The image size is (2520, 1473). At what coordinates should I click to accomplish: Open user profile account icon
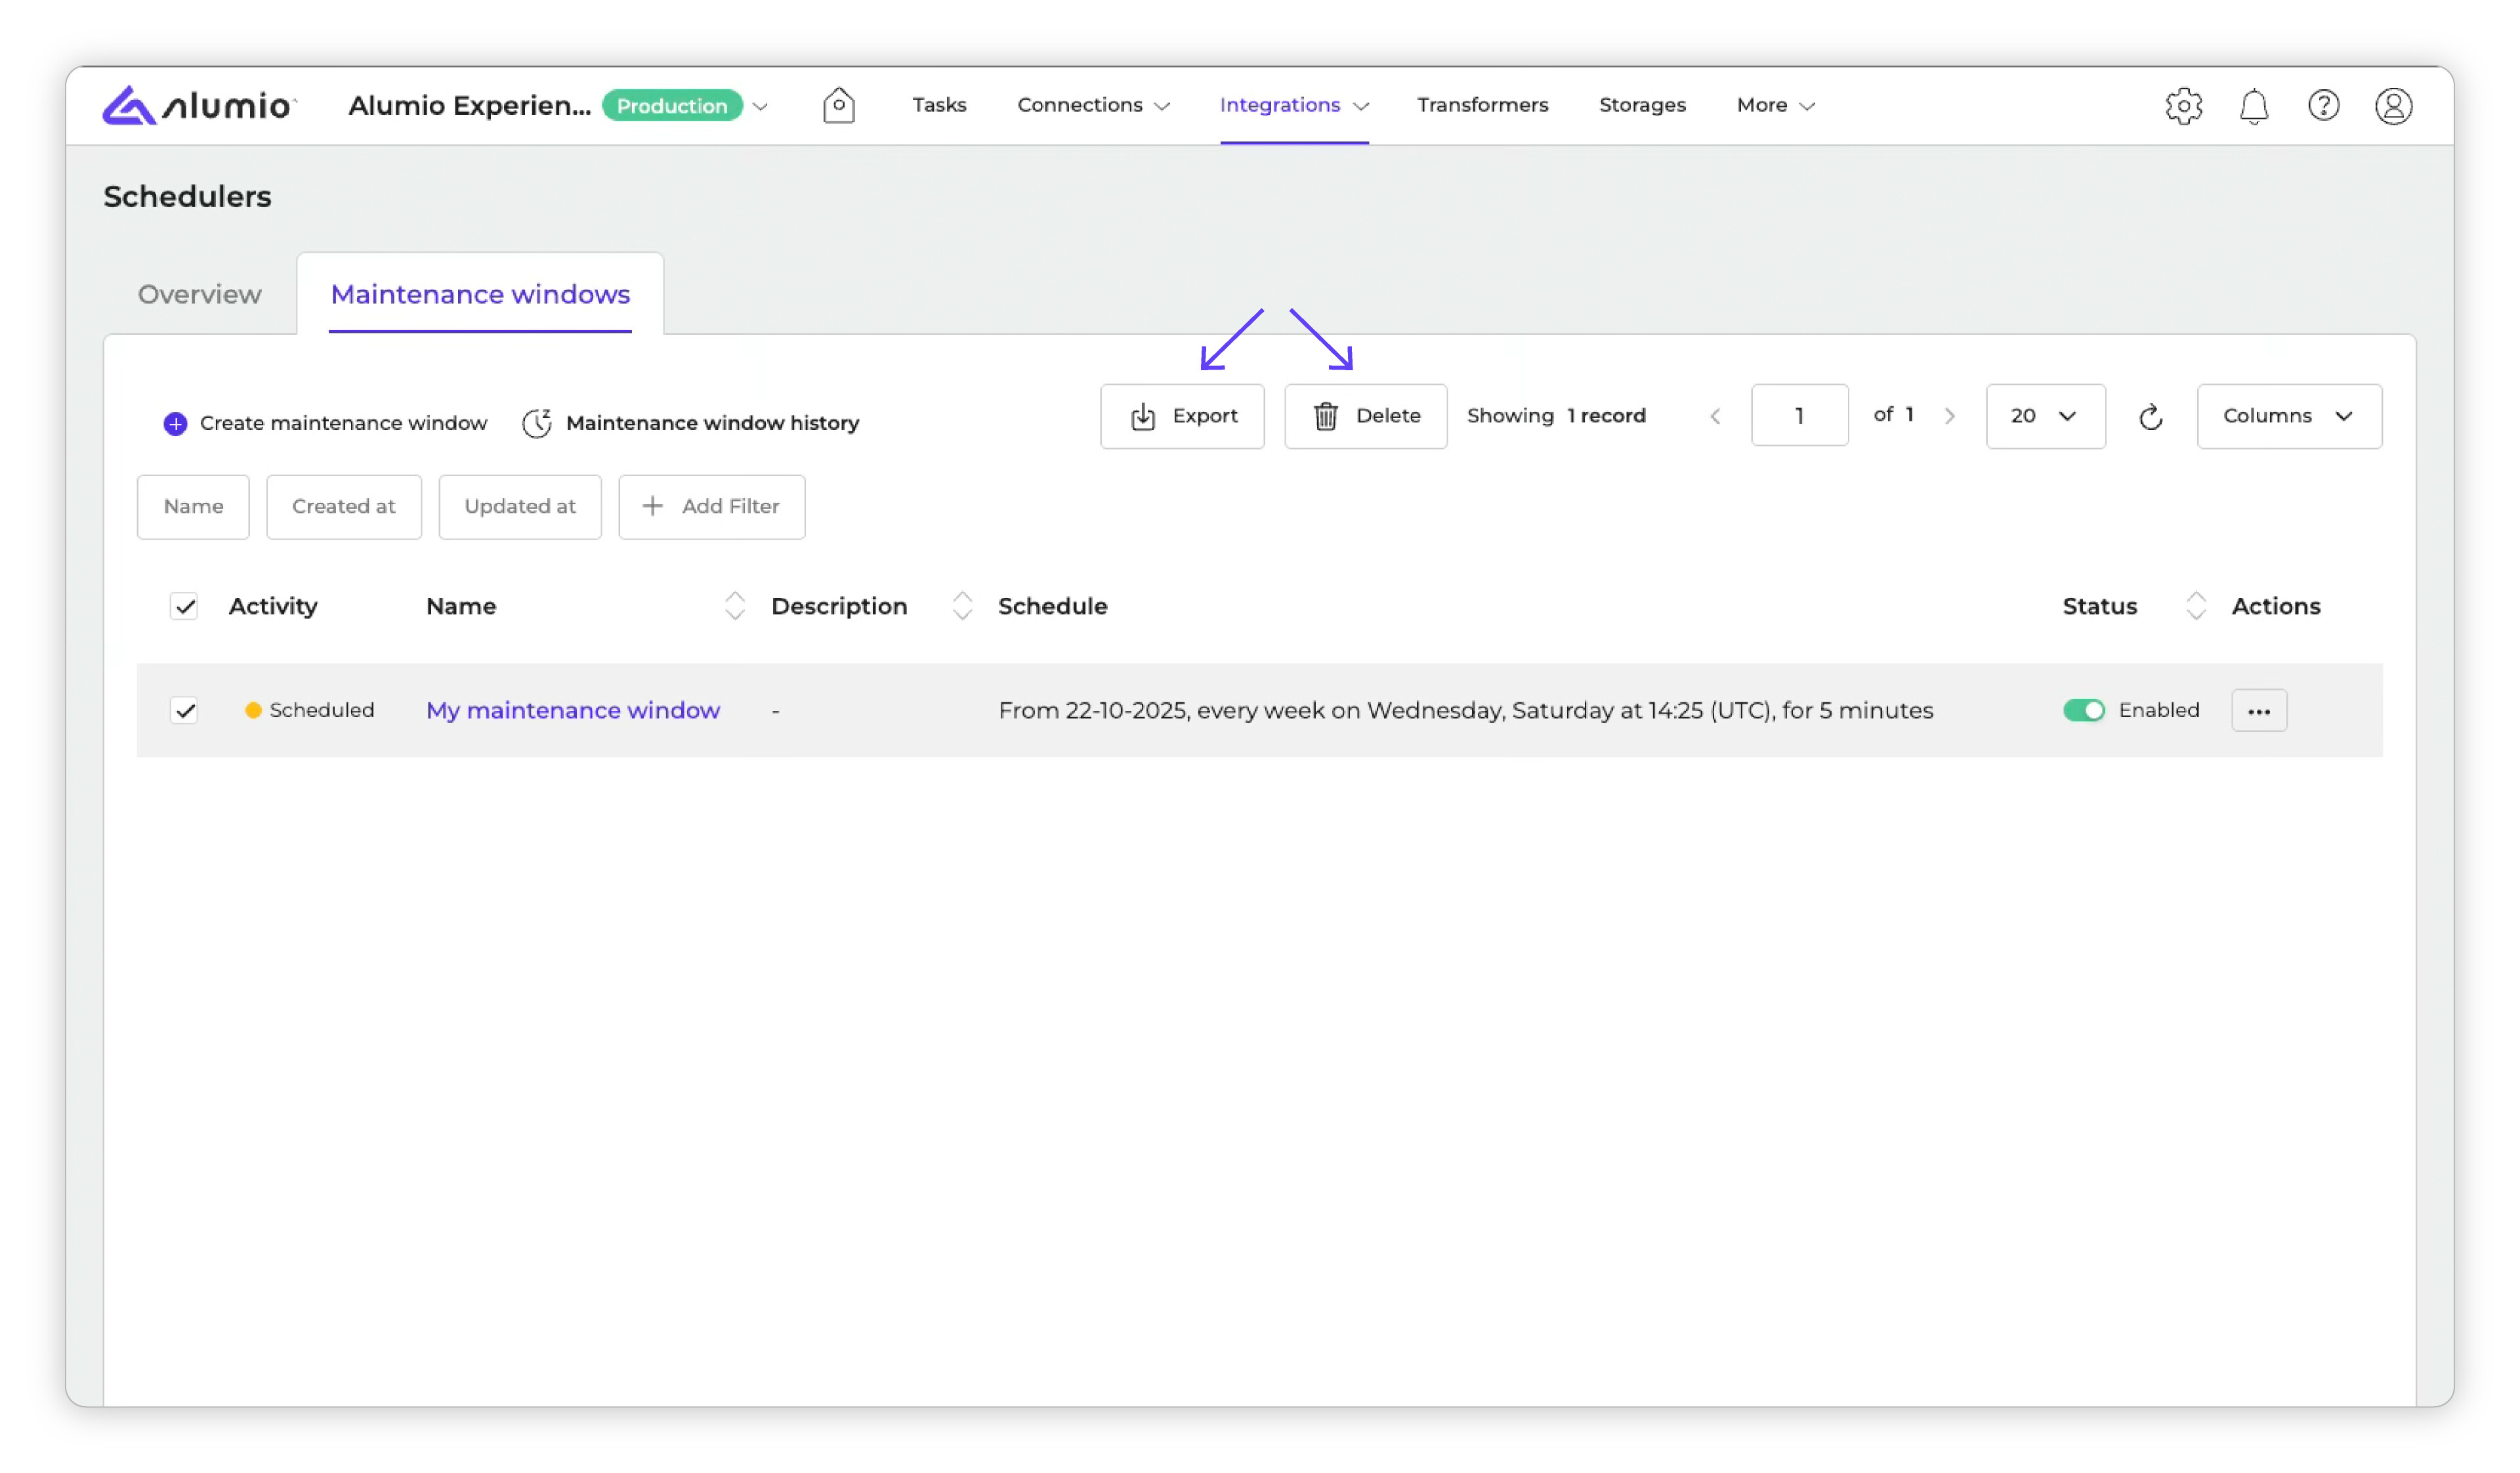pyautogui.click(x=2393, y=105)
